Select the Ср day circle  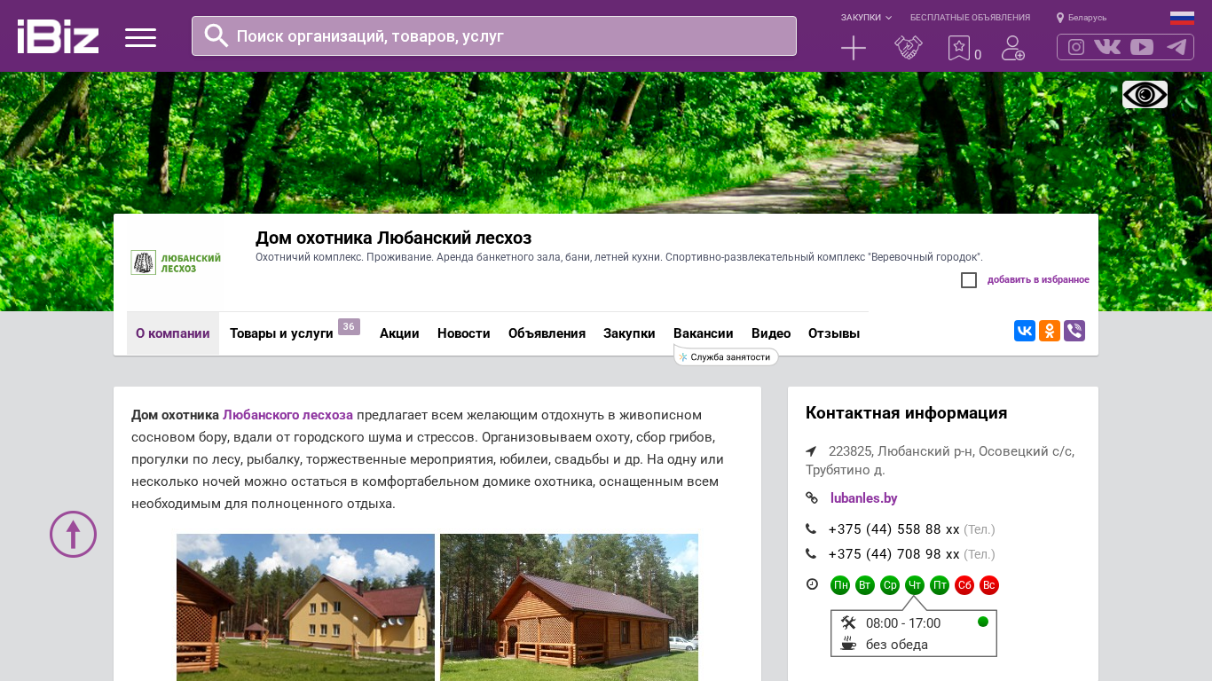click(x=890, y=585)
